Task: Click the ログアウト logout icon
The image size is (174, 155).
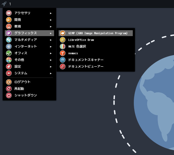Action: point(9,82)
